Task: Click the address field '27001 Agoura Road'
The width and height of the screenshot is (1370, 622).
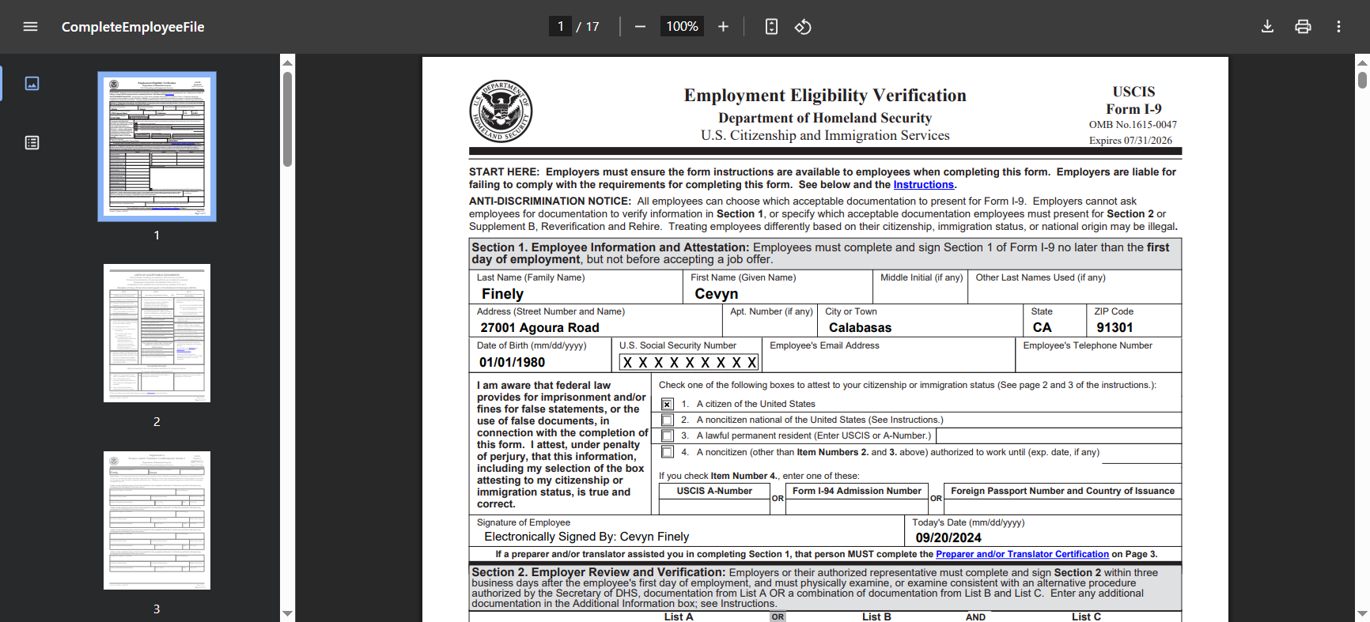Action: pos(596,327)
